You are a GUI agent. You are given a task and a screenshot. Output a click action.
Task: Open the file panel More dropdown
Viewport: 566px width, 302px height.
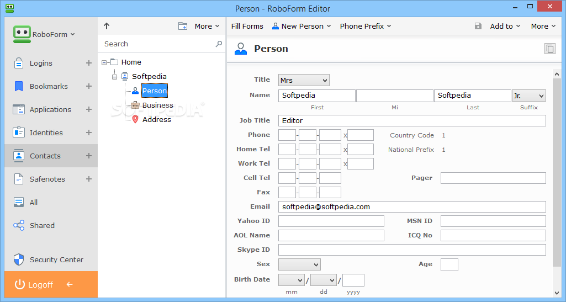(207, 26)
